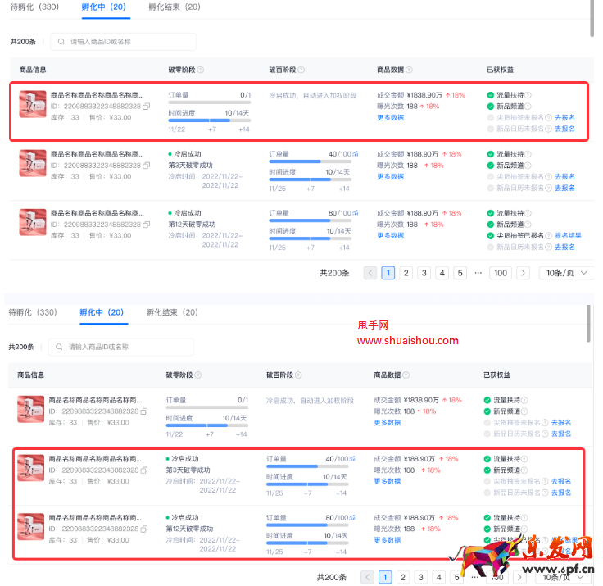Image resolution: width=603 pixels, height=586 pixels.
Task: Open 破百阶段 help icon in upper panel header
Action: pyautogui.click(x=301, y=70)
